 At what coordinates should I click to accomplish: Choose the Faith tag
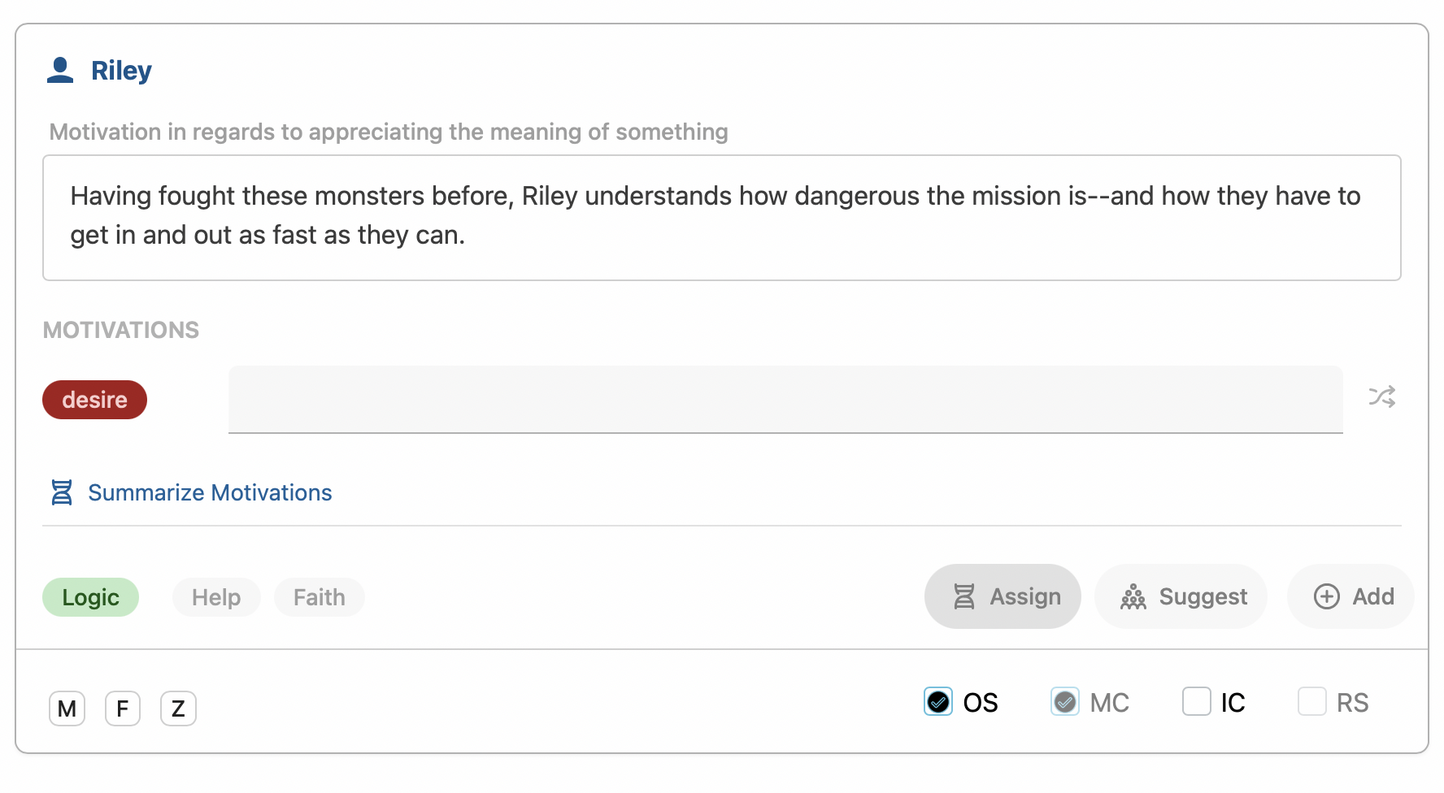[320, 597]
